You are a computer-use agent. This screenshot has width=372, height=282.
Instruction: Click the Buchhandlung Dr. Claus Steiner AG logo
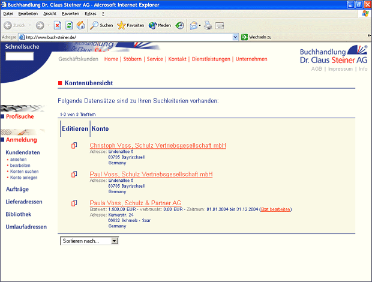[x=334, y=55]
